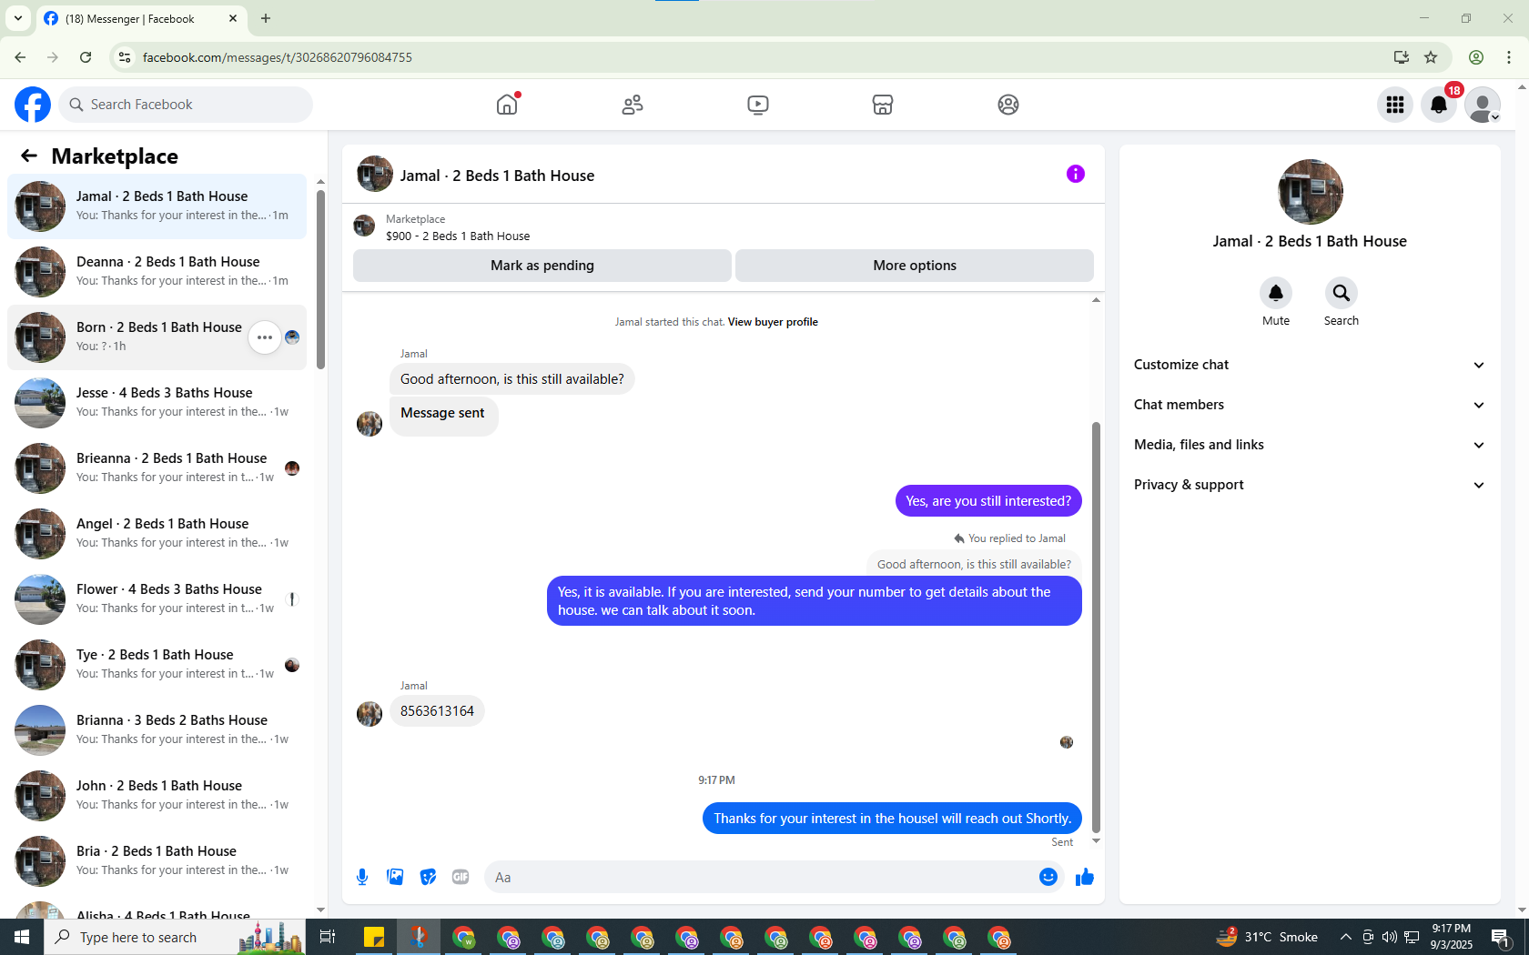The height and width of the screenshot is (955, 1529).
Task: Open the apps grid menu
Action: coord(1395,105)
